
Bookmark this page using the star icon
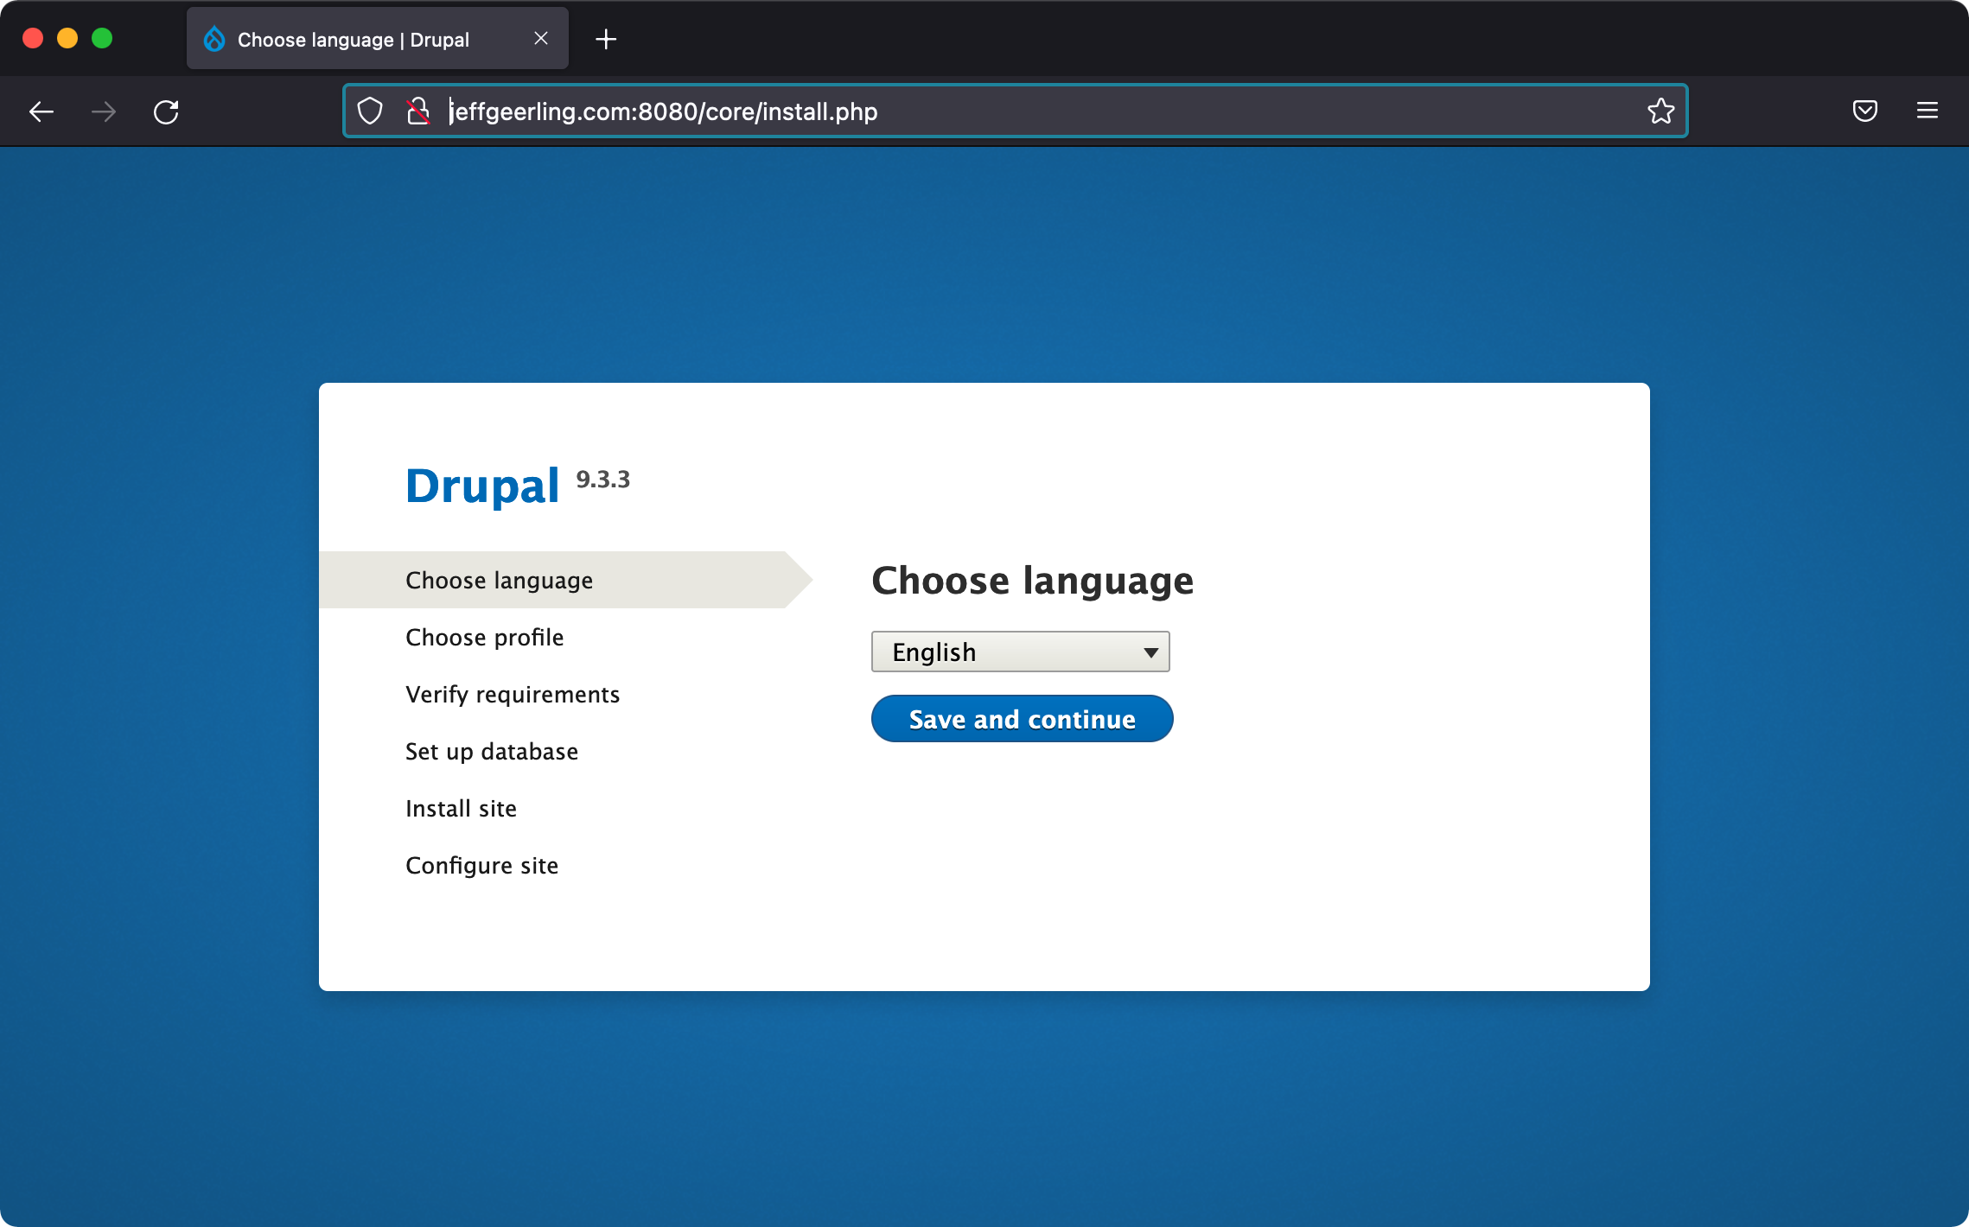click(x=1660, y=111)
